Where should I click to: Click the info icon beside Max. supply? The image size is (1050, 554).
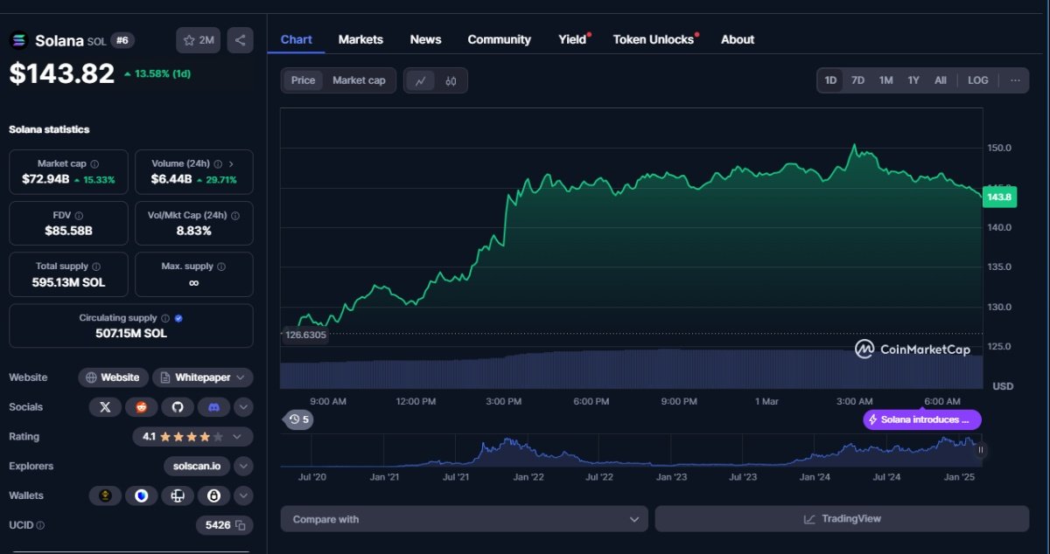[x=221, y=267]
